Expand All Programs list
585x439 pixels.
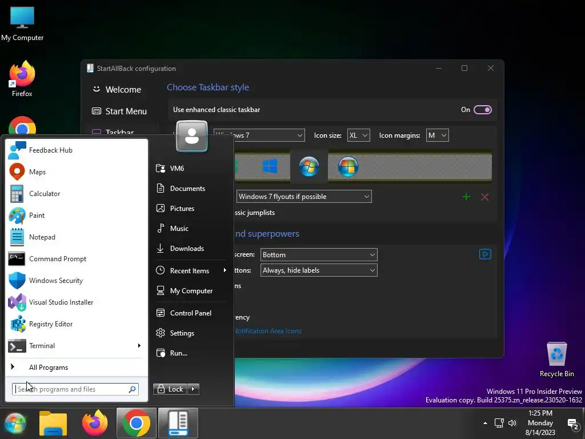[x=77, y=368]
